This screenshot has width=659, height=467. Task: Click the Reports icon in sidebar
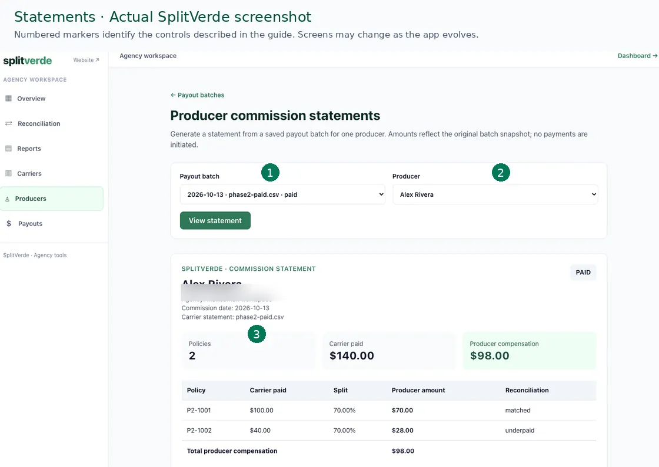point(8,149)
